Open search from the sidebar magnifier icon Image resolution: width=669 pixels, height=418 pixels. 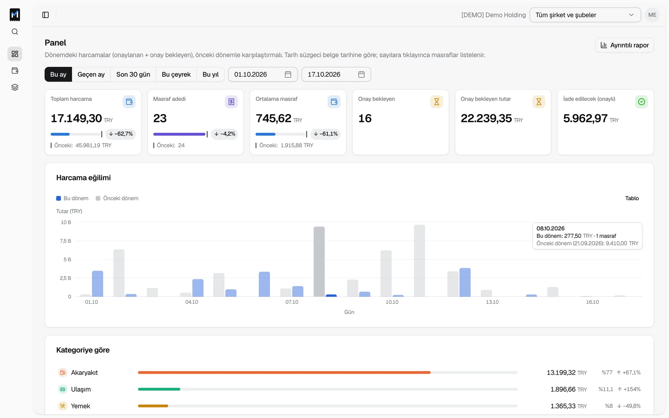(15, 32)
